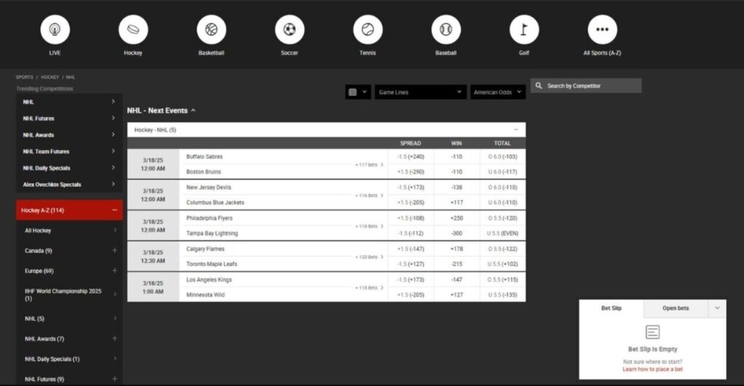Click the Columbus Blue Jackets team name
Viewport: 744px width, 386px height.
pyautogui.click(x=215, y=202)
